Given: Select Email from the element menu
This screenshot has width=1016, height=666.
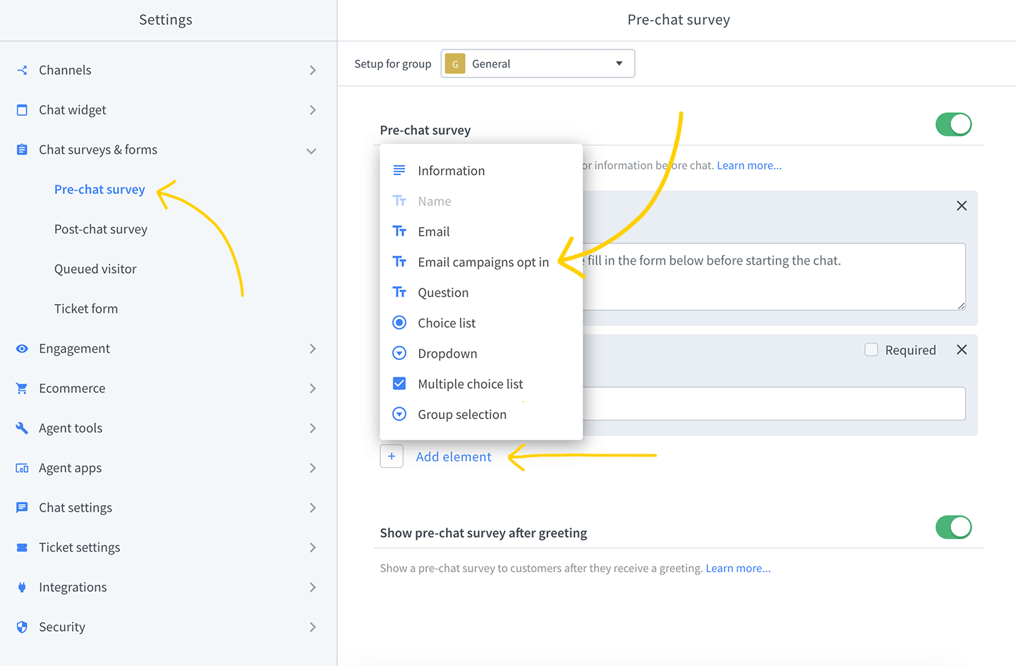Looking at the screenshot, I should click(481, 231).
